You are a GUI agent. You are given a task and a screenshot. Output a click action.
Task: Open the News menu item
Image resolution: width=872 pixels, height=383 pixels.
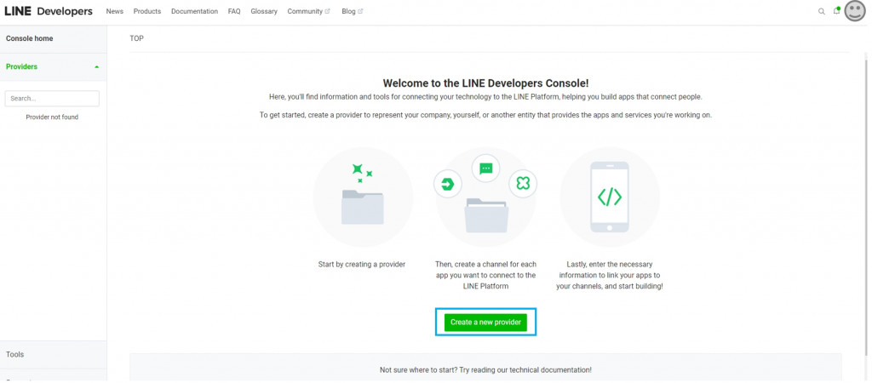point(115,11)
